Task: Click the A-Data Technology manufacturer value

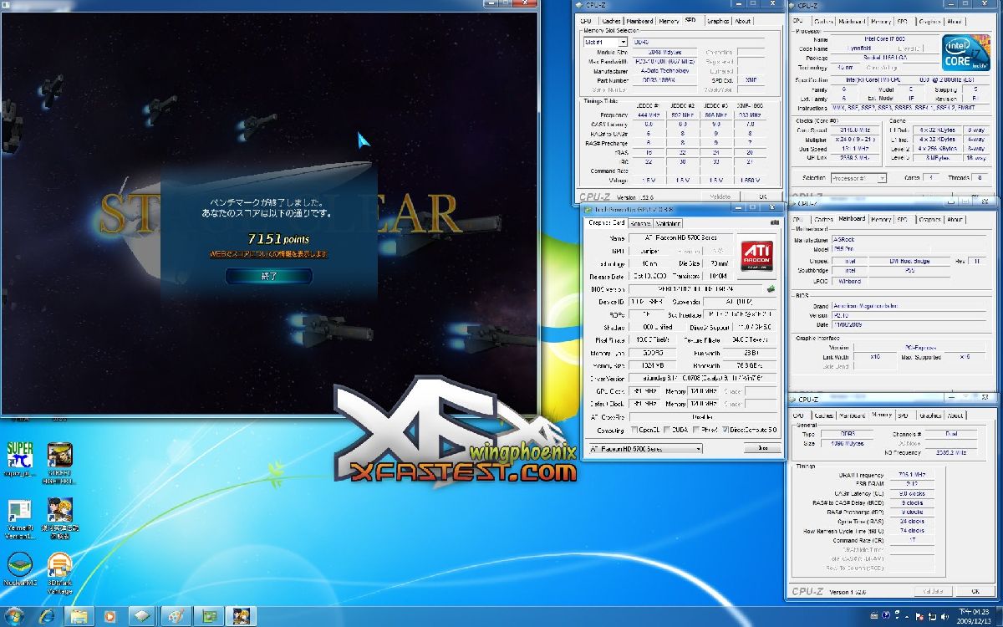Action: coord(664,71)
